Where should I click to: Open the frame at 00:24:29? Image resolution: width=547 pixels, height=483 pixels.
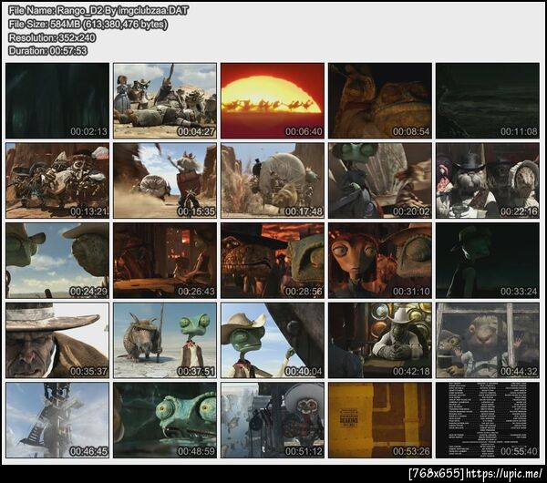57,261
